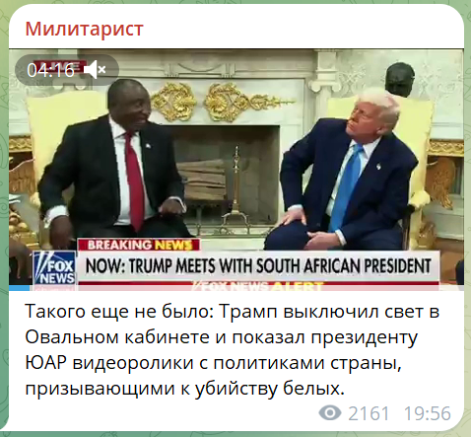
Task: Click the word Овальном in caption
Action: 72,337
